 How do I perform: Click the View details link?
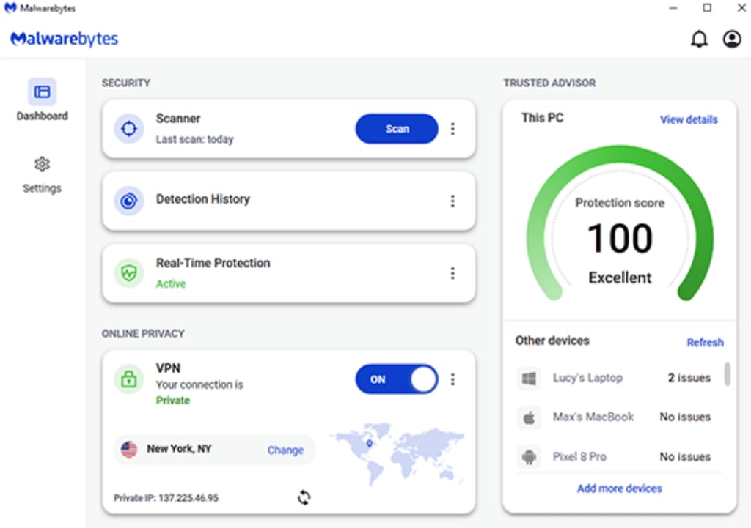coord(689,119)
